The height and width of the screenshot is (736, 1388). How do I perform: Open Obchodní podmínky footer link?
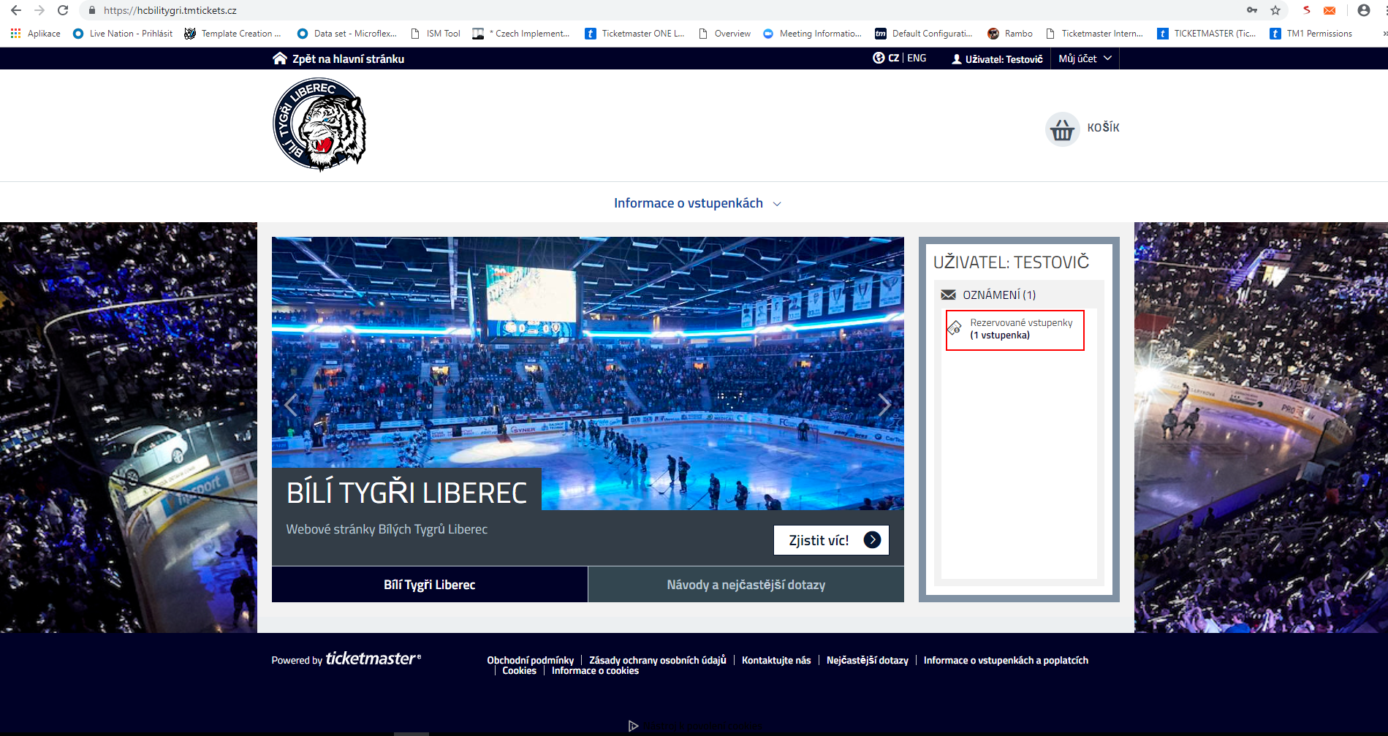click(530, 660)
